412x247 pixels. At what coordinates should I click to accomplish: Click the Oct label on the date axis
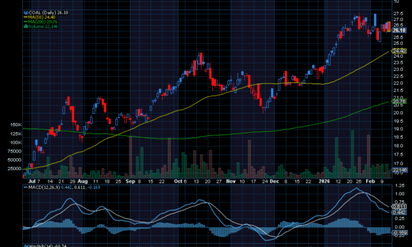(178, 181)
